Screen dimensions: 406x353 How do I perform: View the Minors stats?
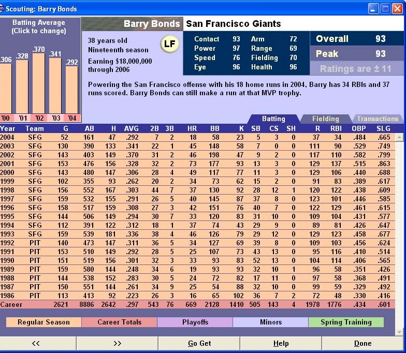pyautogui.click(x=270, y=322)
